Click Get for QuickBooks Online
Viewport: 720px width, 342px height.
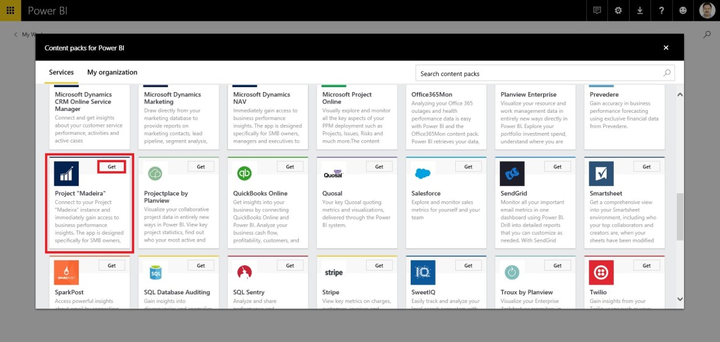click(290, 166)
